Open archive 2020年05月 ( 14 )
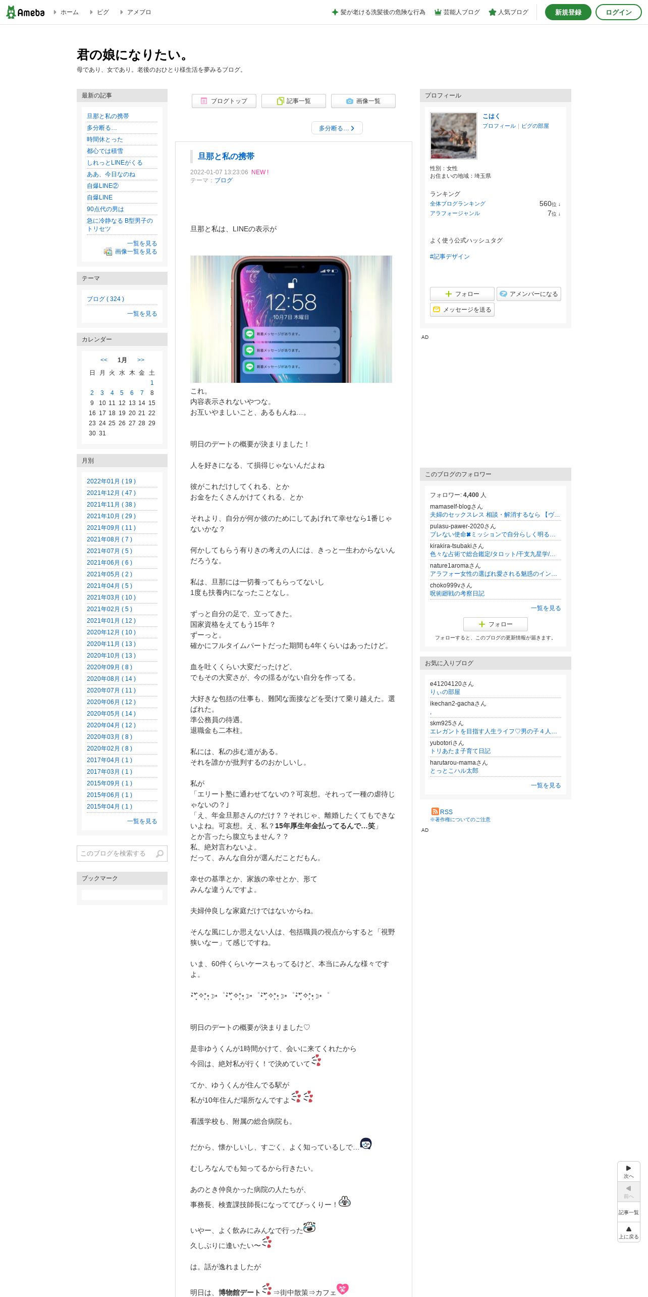 click(112, 714)
